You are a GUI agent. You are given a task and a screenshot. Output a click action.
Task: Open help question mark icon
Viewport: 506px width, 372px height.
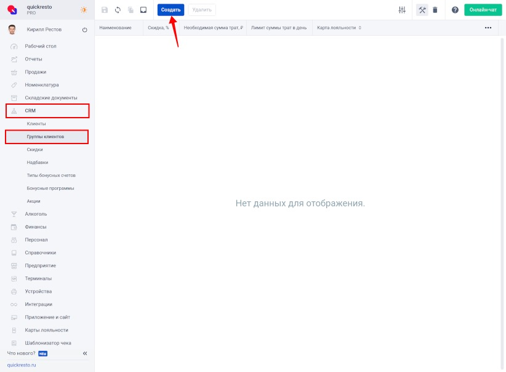tap(455, 10)
